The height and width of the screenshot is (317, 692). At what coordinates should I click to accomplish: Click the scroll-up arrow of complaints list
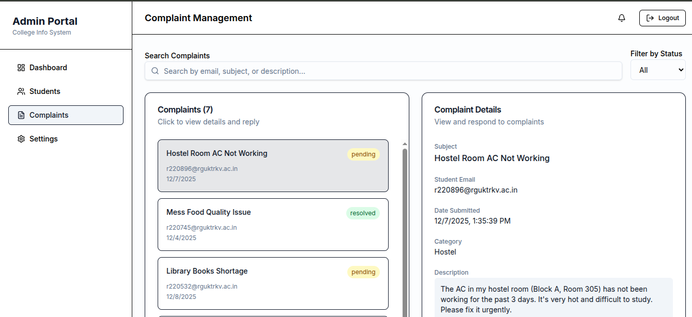click(x=405, y=144)
